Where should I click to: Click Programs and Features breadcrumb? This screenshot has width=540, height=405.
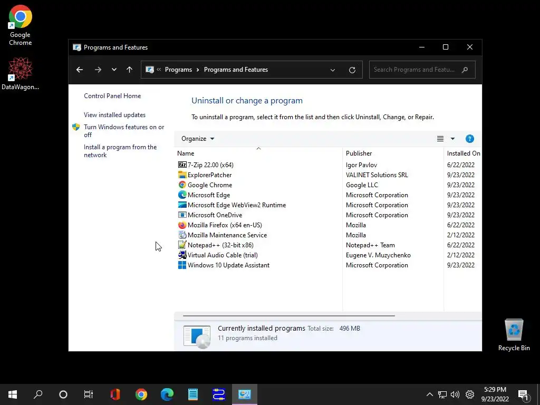[236, 70]
